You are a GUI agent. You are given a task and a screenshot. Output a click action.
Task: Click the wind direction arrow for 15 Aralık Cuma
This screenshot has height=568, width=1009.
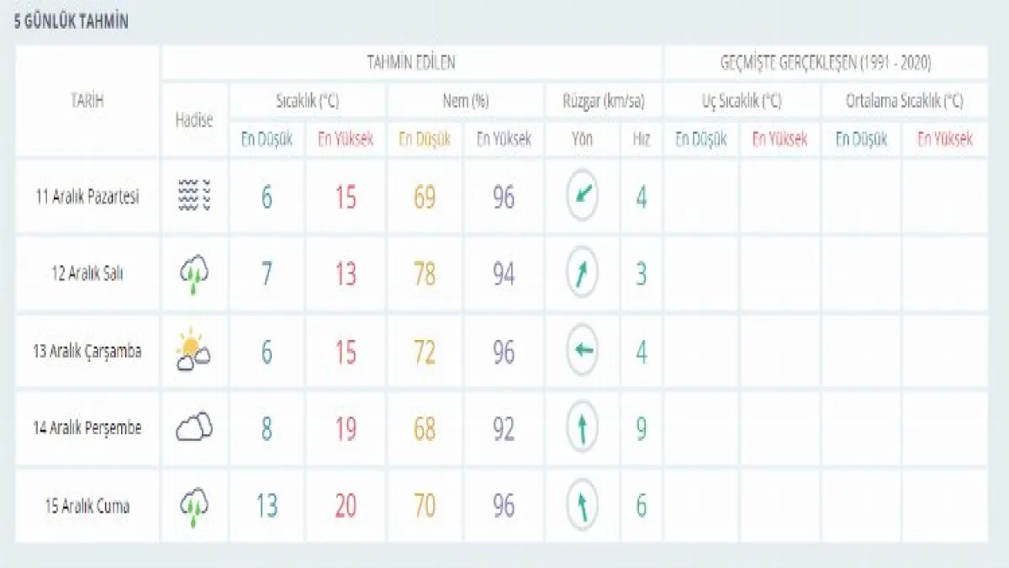coord(583,505)
